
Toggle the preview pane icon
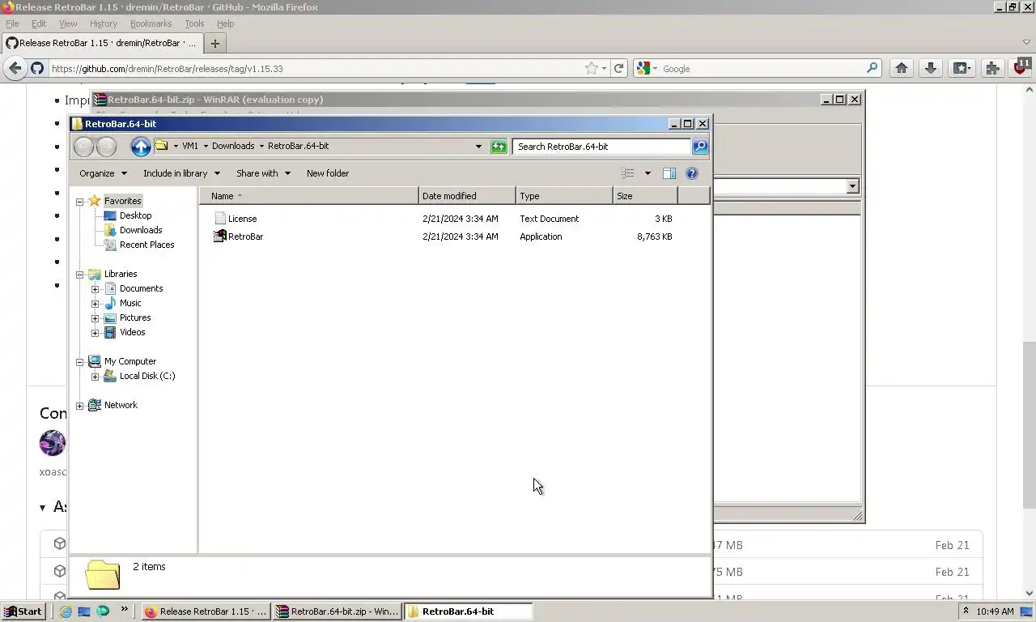click(x=669, y=173)
